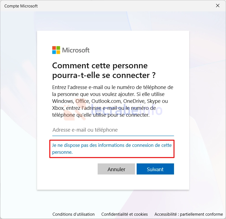
Task: Click the 'Compte Microsoft' window title
Action: pos(21,6)
